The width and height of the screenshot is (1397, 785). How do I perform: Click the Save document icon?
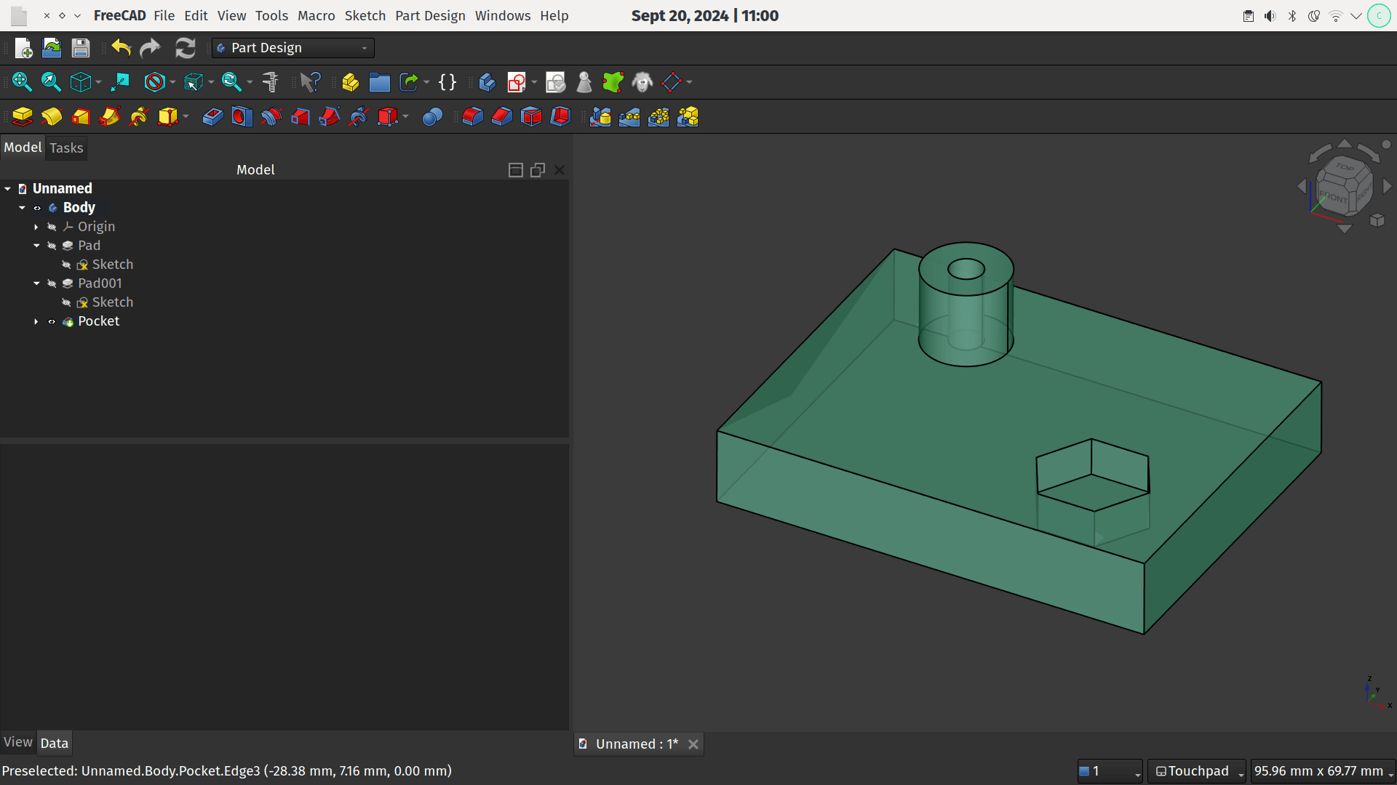pyautogui.click(x=81, y=48)
